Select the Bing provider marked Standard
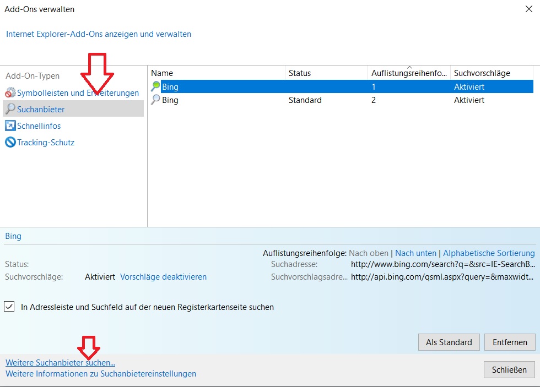 (342, 100)
